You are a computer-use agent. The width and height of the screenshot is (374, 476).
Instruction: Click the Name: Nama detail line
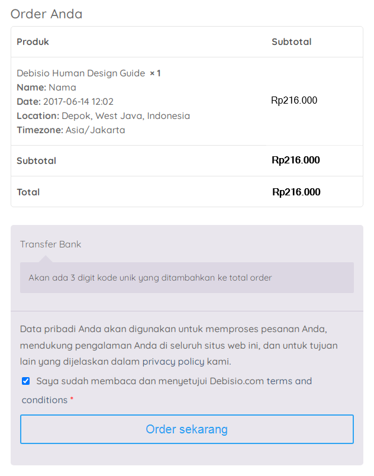point(46,88)
